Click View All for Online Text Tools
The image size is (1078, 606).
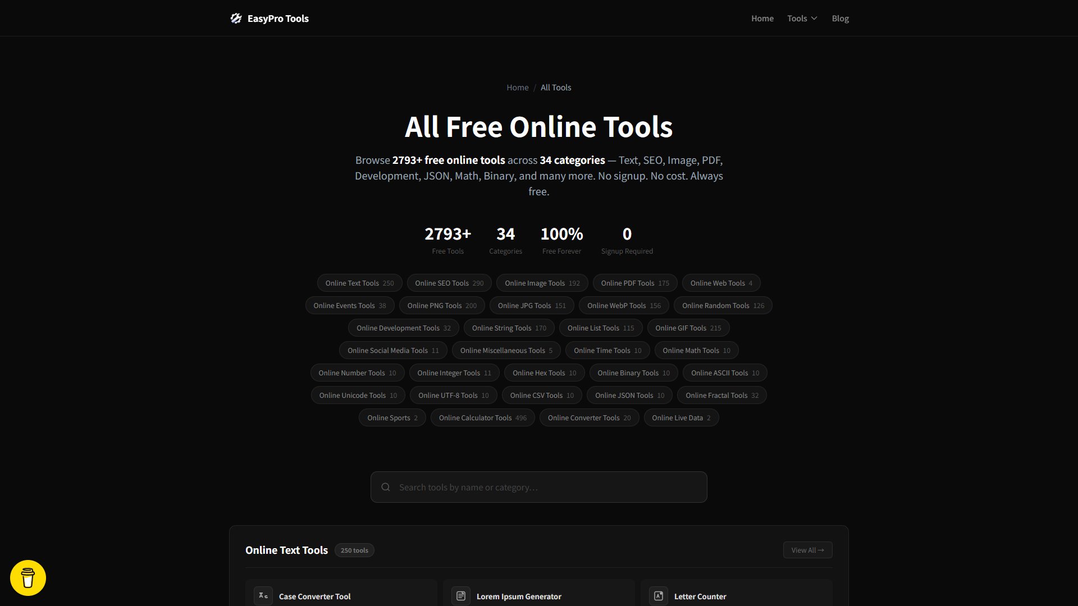808,550
